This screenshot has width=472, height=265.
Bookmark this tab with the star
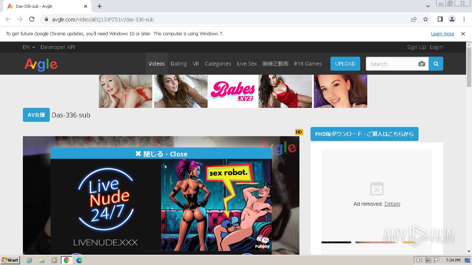[426, 19]
